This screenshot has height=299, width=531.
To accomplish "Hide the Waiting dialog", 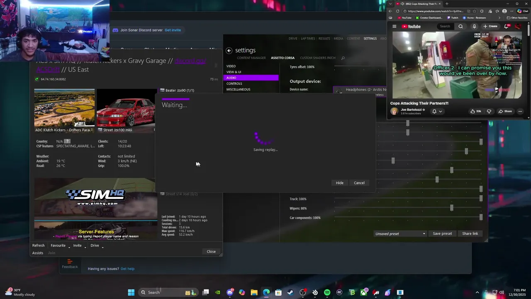I will (x=339, y=183).
